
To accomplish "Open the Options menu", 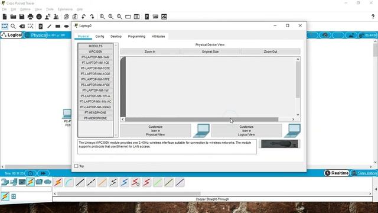I will [x=25, y=9].
